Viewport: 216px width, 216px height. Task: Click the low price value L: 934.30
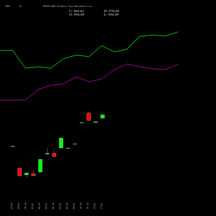point(111,15)
